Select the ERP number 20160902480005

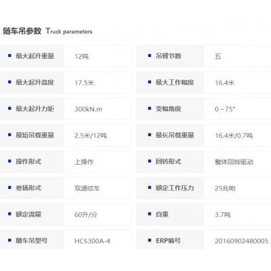click(241, 241)
